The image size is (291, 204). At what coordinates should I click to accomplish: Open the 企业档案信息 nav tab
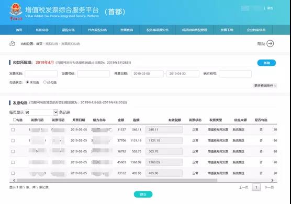click(256, 30)
